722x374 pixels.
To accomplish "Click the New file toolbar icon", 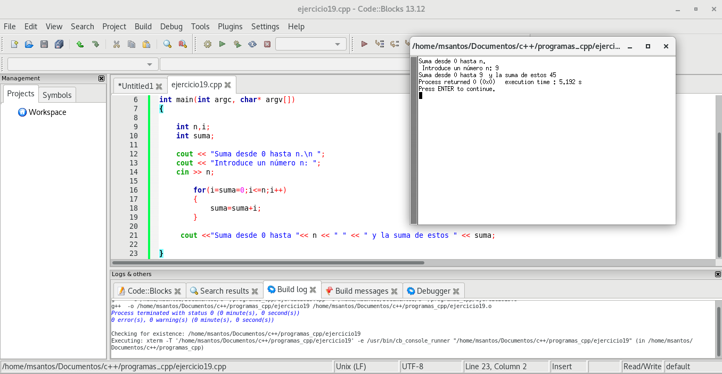I will (x=14, y=44).
